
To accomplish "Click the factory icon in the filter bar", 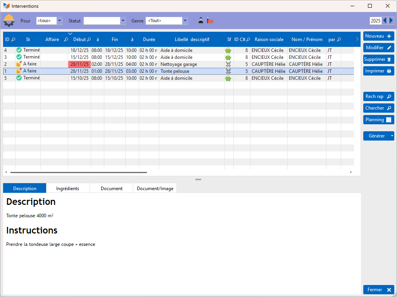I will coord(210,21).
